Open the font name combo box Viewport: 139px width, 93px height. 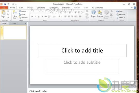[38, 12]
